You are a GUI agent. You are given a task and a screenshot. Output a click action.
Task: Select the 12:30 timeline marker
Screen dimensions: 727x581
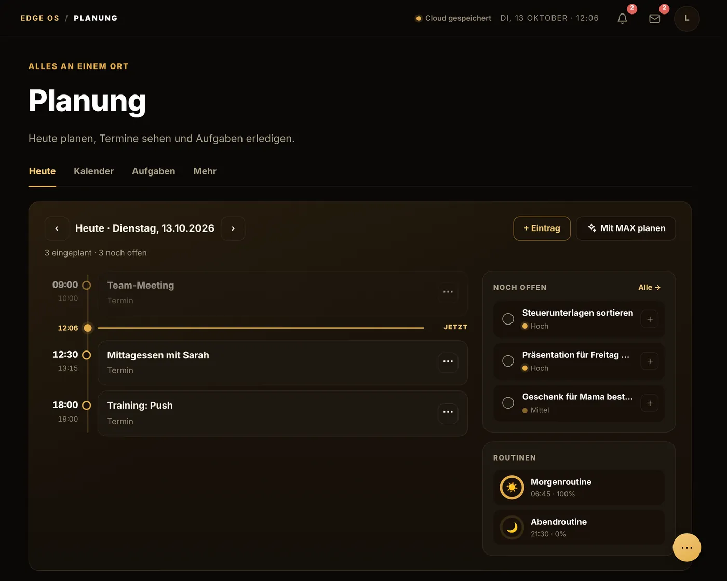click(87, 355)
